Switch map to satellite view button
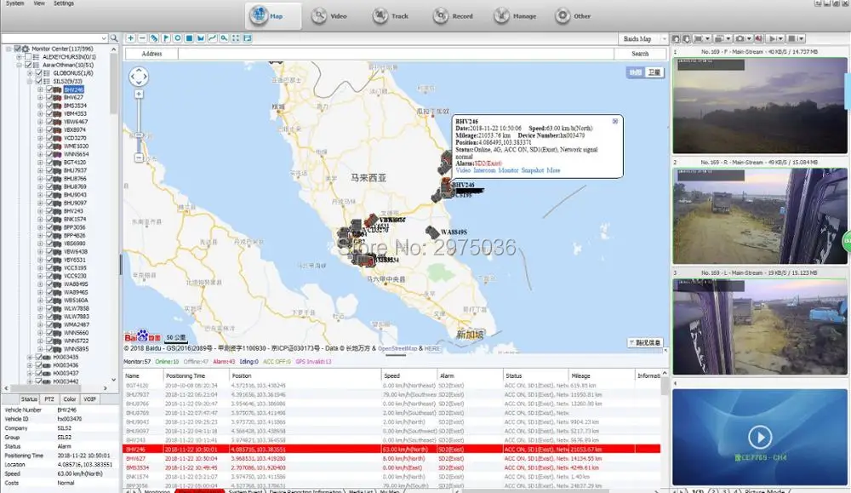The height and width of the screenshot is (493, 851). (654, 72)
